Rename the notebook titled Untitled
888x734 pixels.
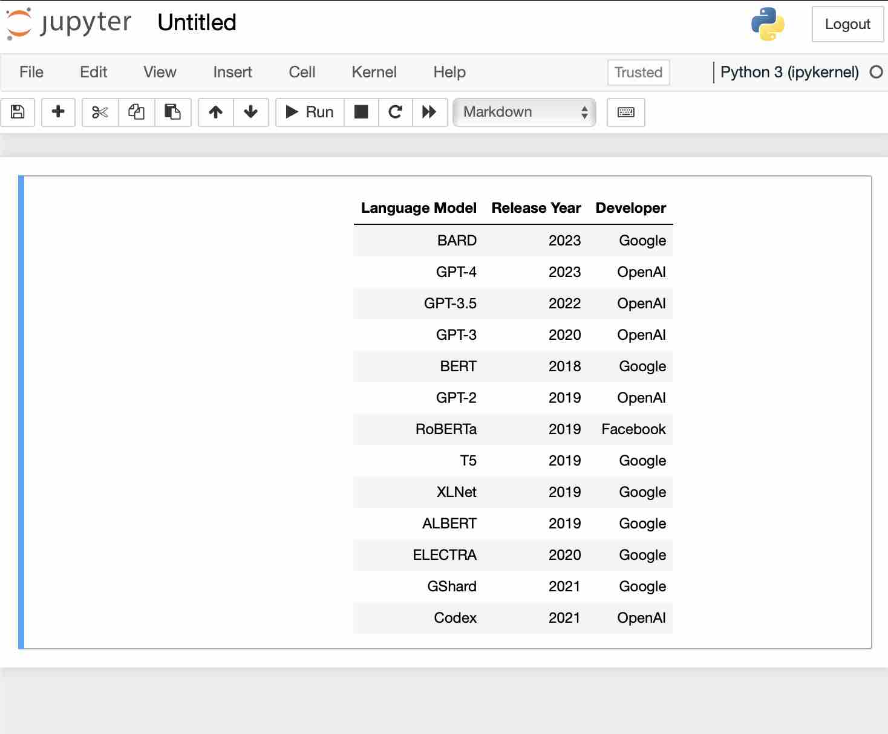(196, 23)
